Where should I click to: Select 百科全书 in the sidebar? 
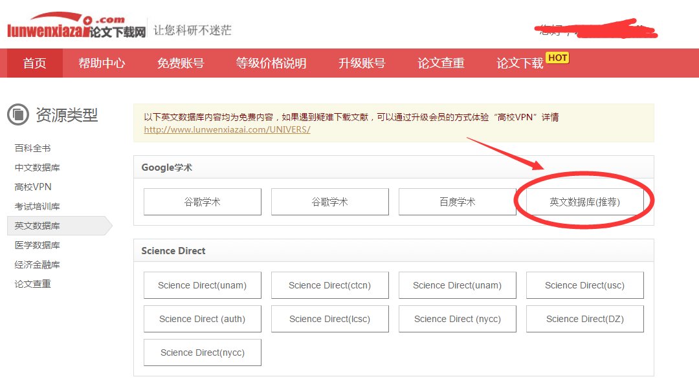coord(33,148)
